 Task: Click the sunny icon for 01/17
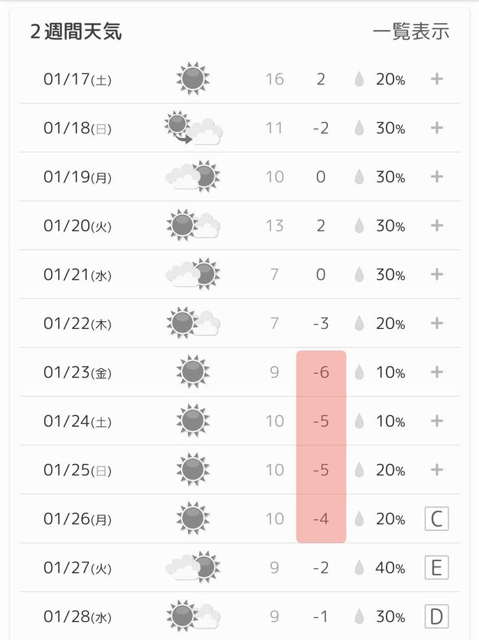(192, 79)
